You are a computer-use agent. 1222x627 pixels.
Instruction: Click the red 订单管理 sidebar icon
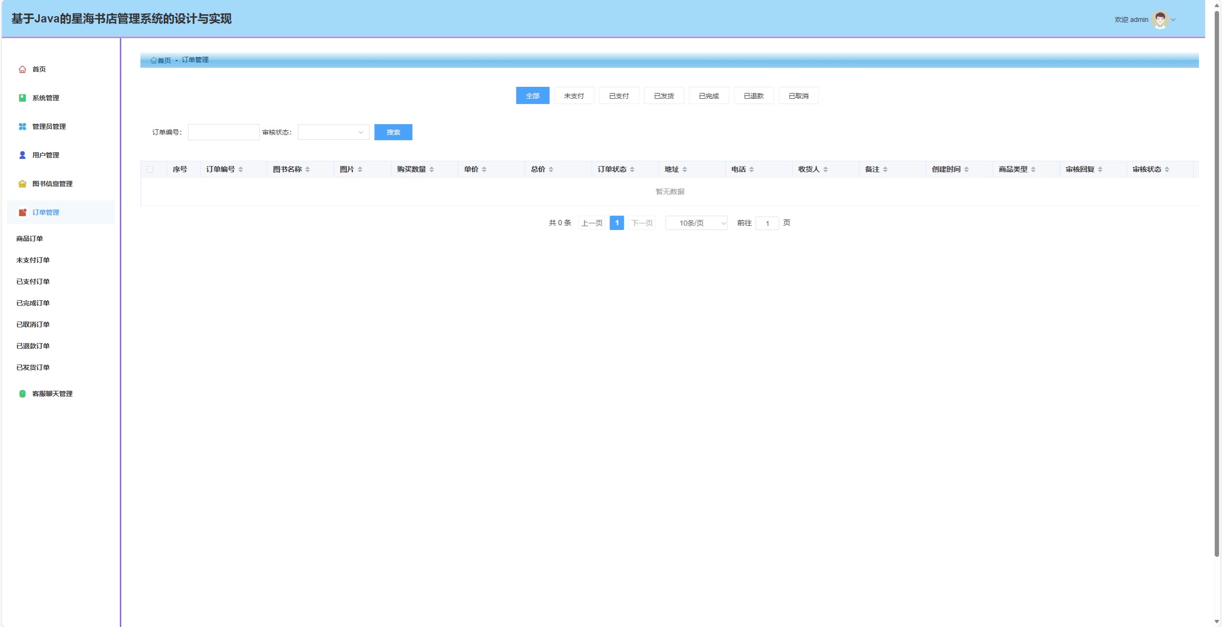click(x=22, y=212)
